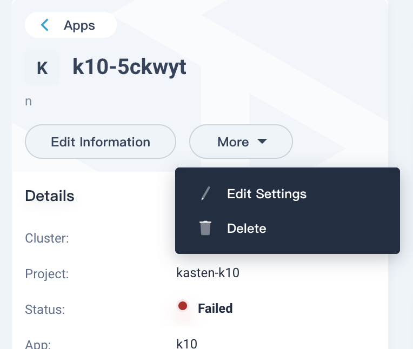Click the Project: label

pyautogui.click(x=47, y=274)
